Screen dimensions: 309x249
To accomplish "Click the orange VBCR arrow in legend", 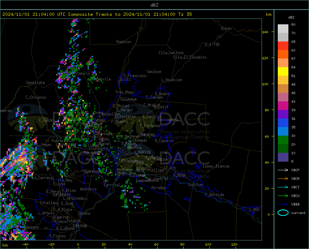I will (283, 179).
